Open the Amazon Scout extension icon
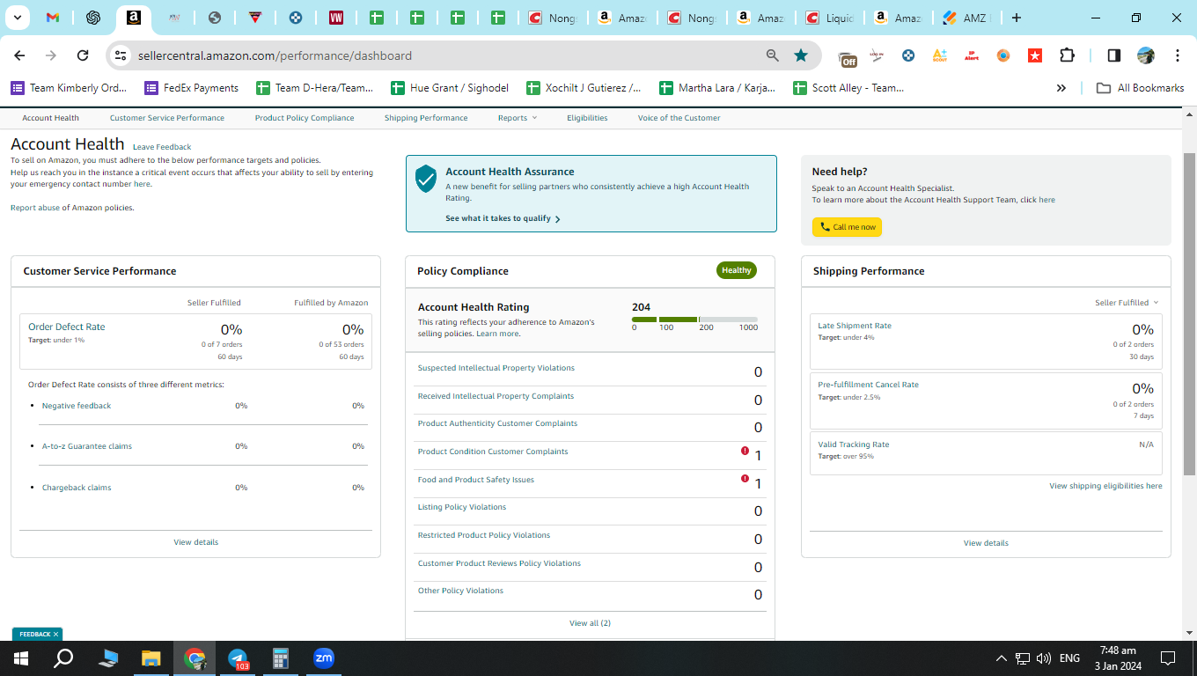Image resolution: width=1197 pixels, height=676 pixels. (x=940, y=55)
